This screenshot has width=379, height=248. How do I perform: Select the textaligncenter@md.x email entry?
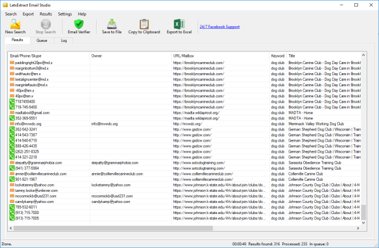tap(31, 80)
